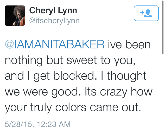Screen dimensions: 164x140
Task: Click the Cheryl Lynn display name
Action: pos(54,11)
